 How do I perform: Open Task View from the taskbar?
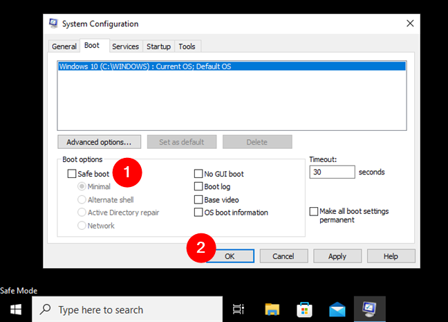pyautogui.click(x=239, y=309)
